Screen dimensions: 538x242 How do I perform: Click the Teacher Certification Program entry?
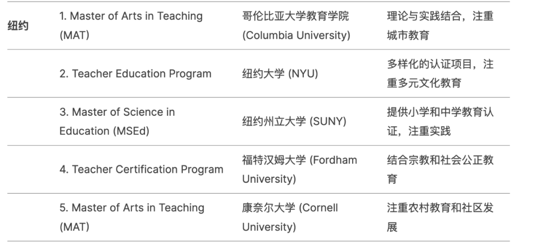point(141,169)
